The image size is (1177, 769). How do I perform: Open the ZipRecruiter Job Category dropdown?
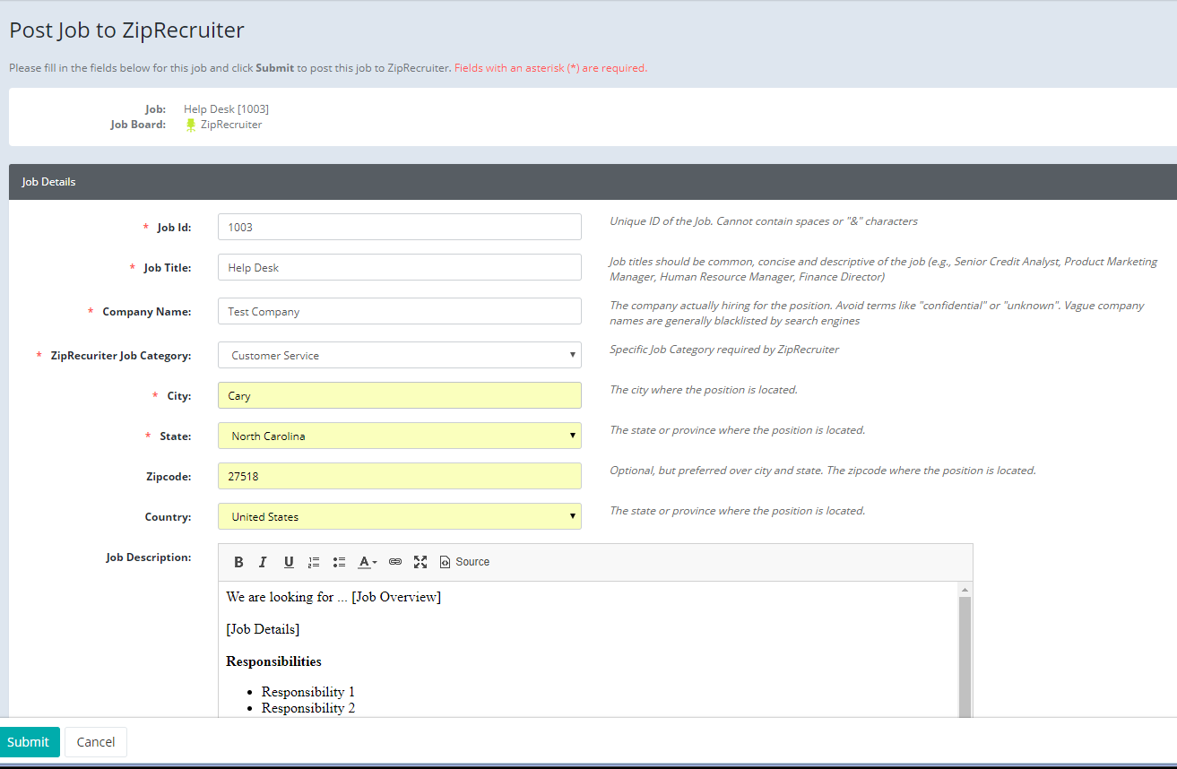tap(399, 355)
